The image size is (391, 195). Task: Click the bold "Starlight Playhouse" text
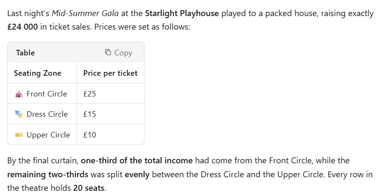pos(182,13)
